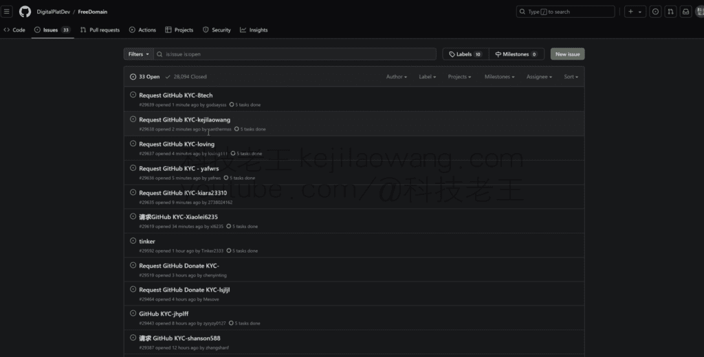
Task: Open the pull requests icon in header
Action: [670, 12]
